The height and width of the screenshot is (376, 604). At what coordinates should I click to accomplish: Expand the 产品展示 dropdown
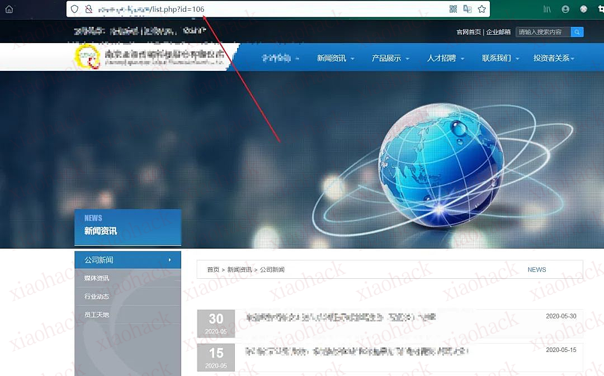[386, 58]
